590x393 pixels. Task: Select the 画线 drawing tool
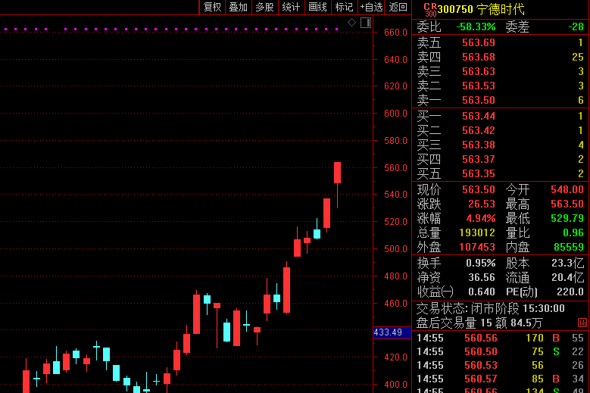[317, 8]
